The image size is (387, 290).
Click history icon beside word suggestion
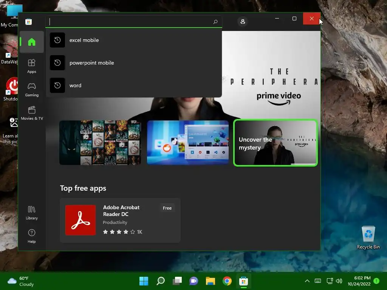pyautogui.click(x=57, y=85)
